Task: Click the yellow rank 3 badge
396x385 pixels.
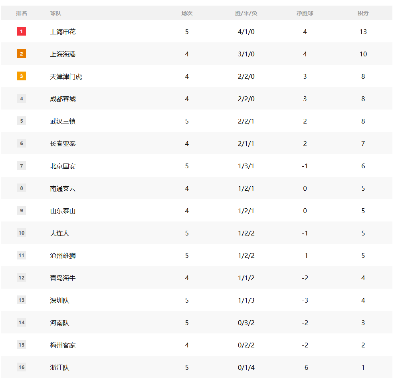Action: 22,76
